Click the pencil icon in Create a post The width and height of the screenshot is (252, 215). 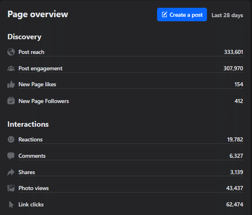point(164,15)
